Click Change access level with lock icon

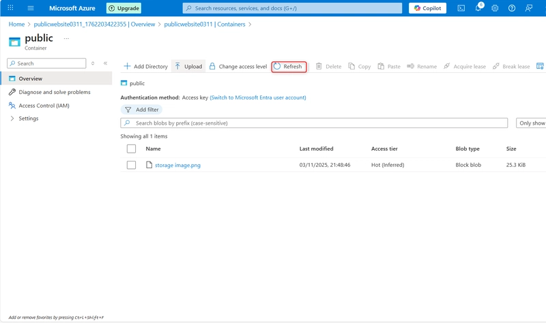tap(238, 67)
